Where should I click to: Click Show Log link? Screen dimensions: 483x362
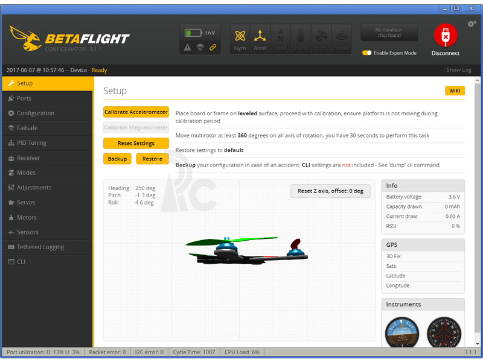(x=459, y=70)
